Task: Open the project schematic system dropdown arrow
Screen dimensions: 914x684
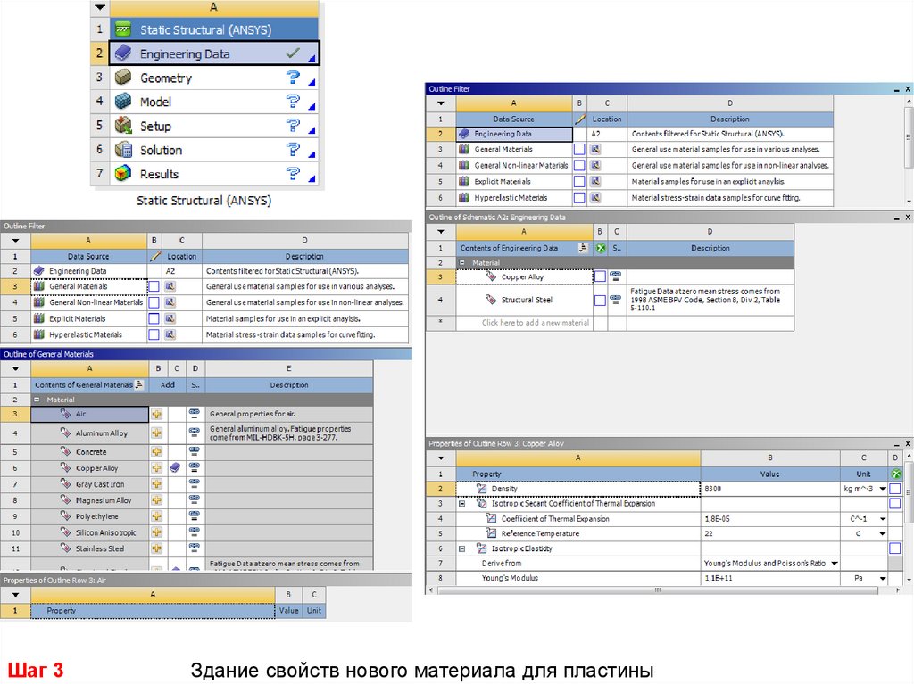Action: 100,7
